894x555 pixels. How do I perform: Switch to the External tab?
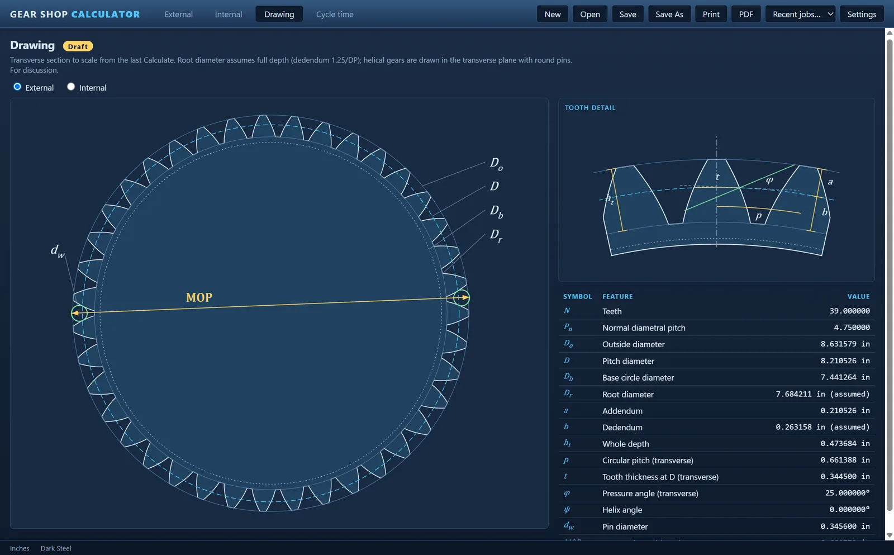(x=178, y=14)
